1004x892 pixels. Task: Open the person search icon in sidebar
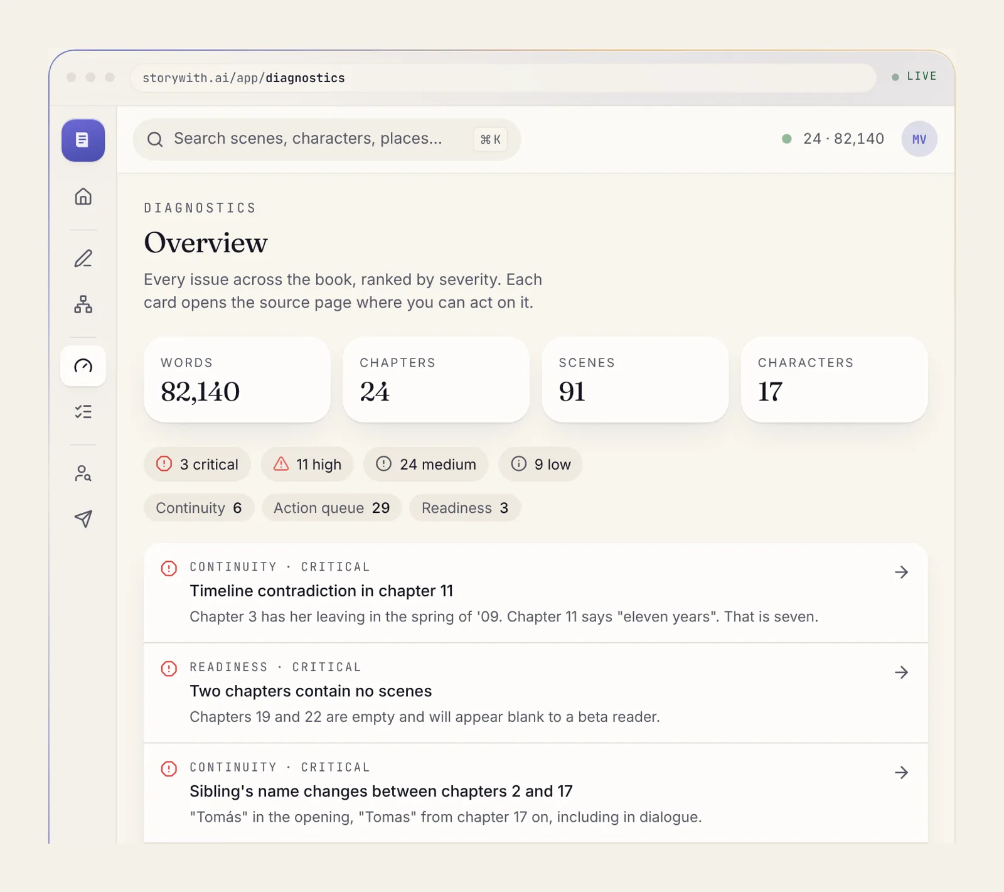click(83, 473)
